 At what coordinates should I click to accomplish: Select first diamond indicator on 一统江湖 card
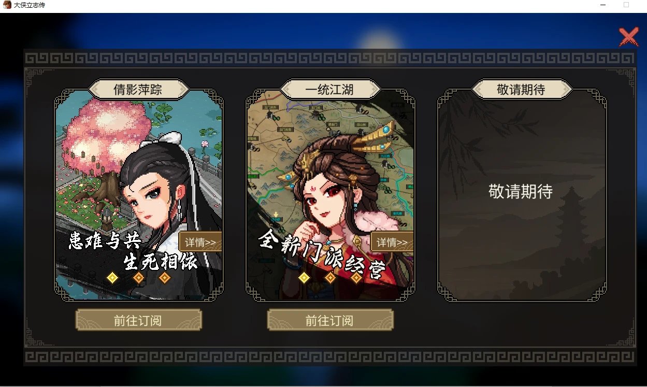point(304,278)
